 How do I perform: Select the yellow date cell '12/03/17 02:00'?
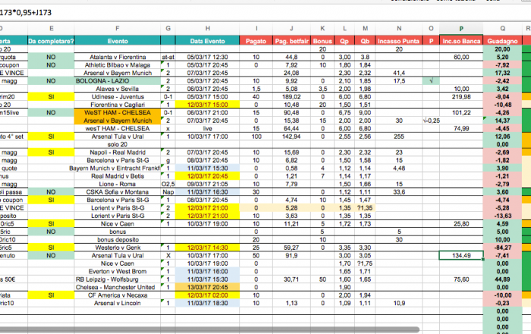207,295
